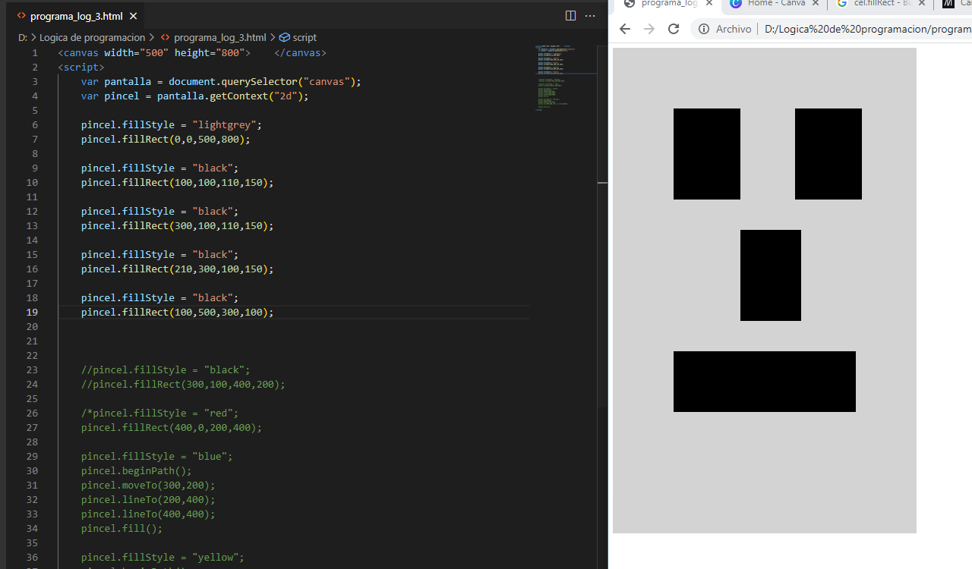
Task: Select the programa_log_3.html editor tab
Action: (x=76, y=16)
